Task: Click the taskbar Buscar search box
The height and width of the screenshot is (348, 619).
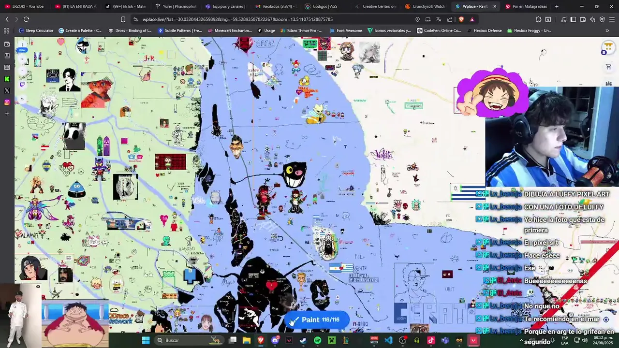Action: tap(190, 340)
